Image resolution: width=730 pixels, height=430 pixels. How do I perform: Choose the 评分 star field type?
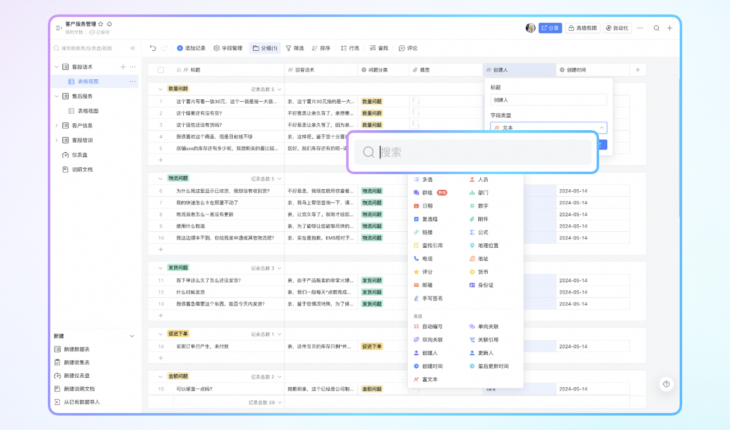(423, 272)
